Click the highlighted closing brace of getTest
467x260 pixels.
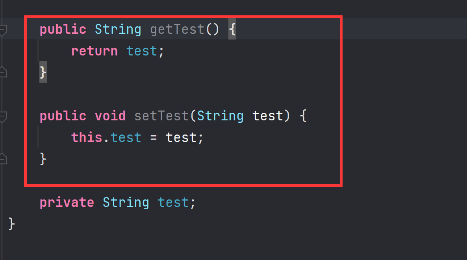pos(43,72)
